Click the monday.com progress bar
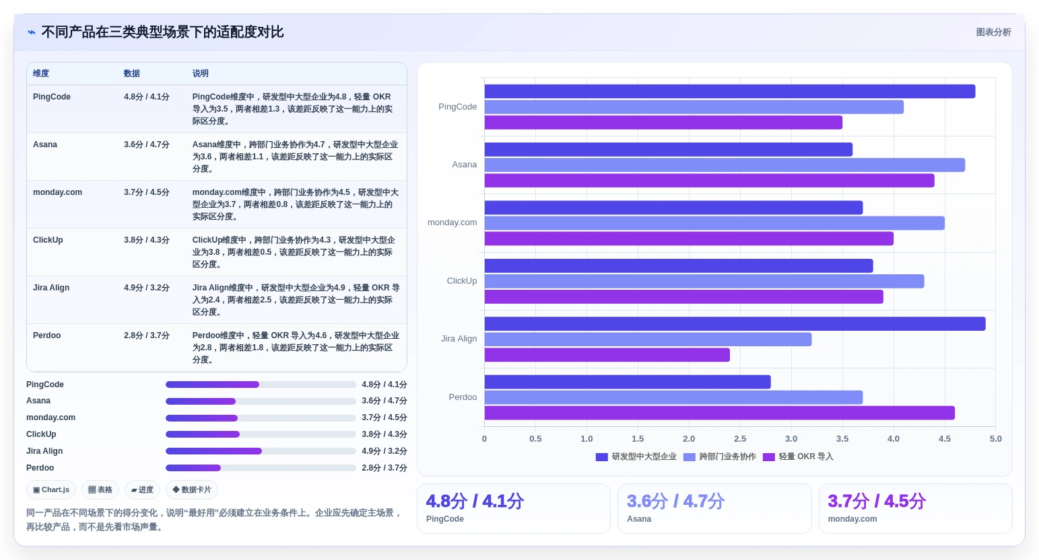This screenshot has height=560, width=1039. 261,418
